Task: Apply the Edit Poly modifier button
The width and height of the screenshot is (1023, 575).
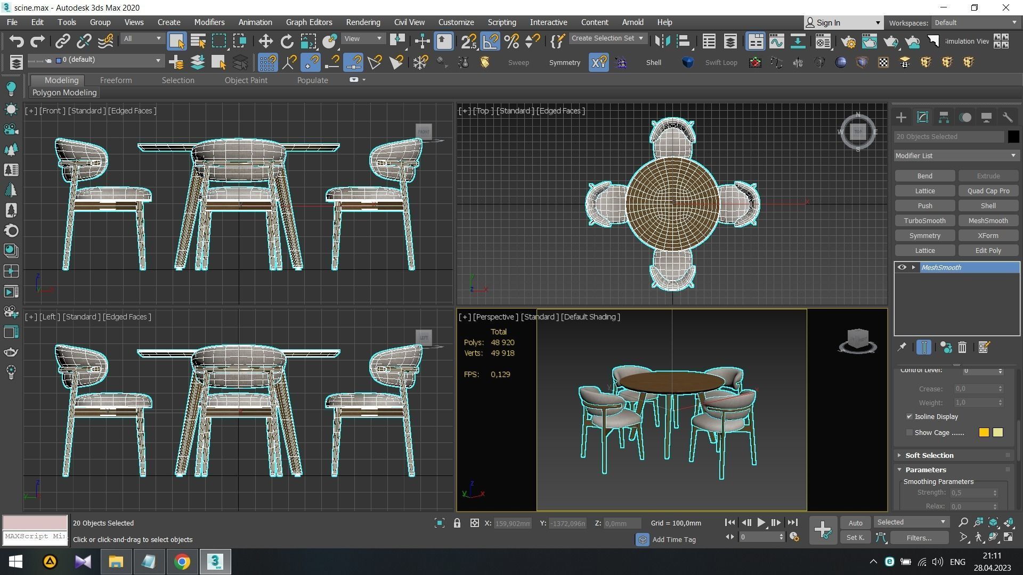Action: coord(988,251)
